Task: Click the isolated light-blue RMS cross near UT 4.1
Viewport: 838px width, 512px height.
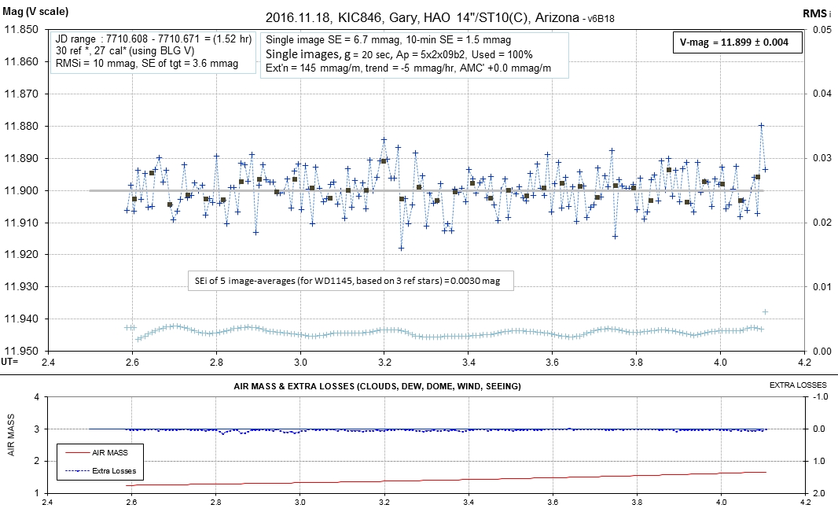Action: click(x=765, y=311)
